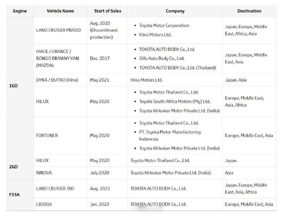
Task: Click the Jan. 2022 sales date
Action: pyautogui.click(x=100, y=204)
